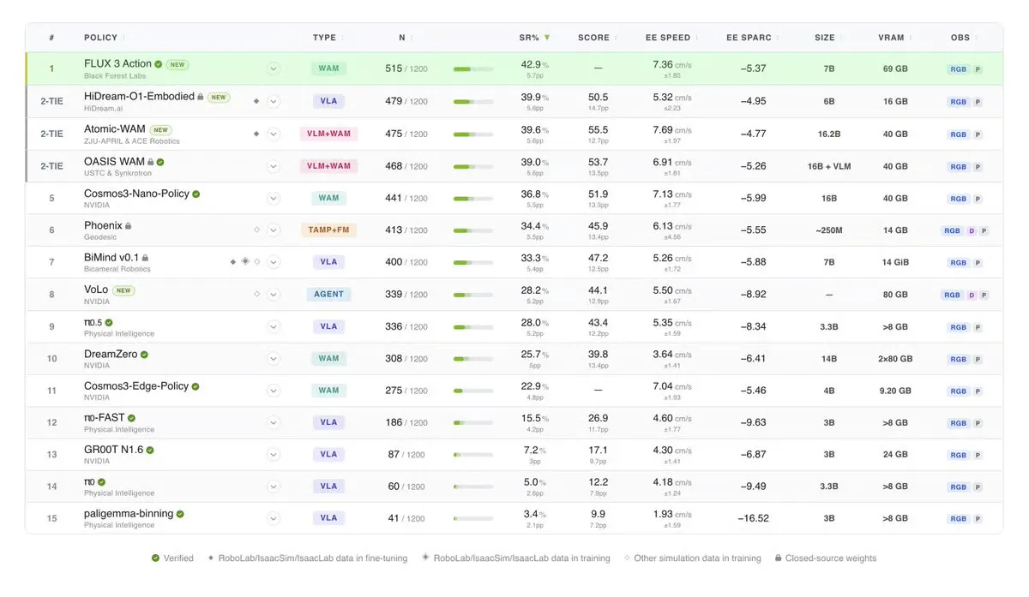Expand the DreamZero row chevron
Screen dimensions: 1029x597
coord(274,358)
